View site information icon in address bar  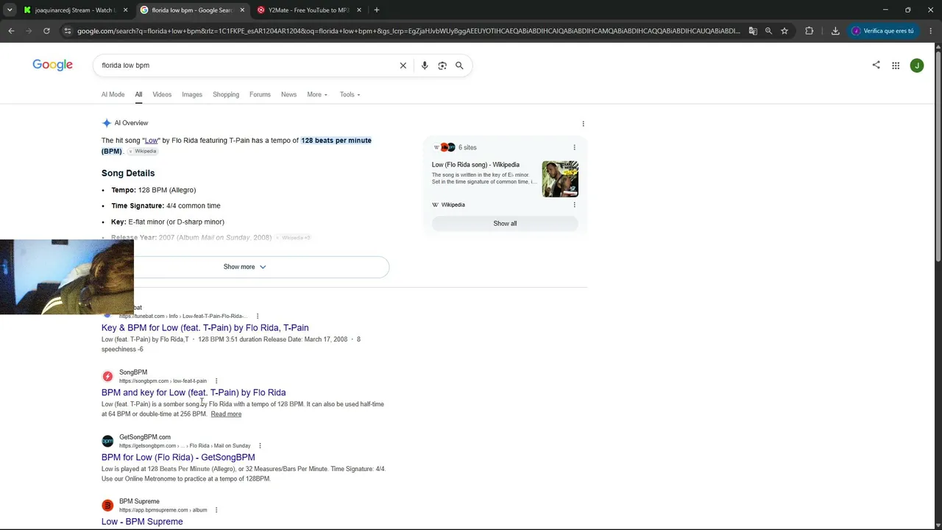point(67,31)
